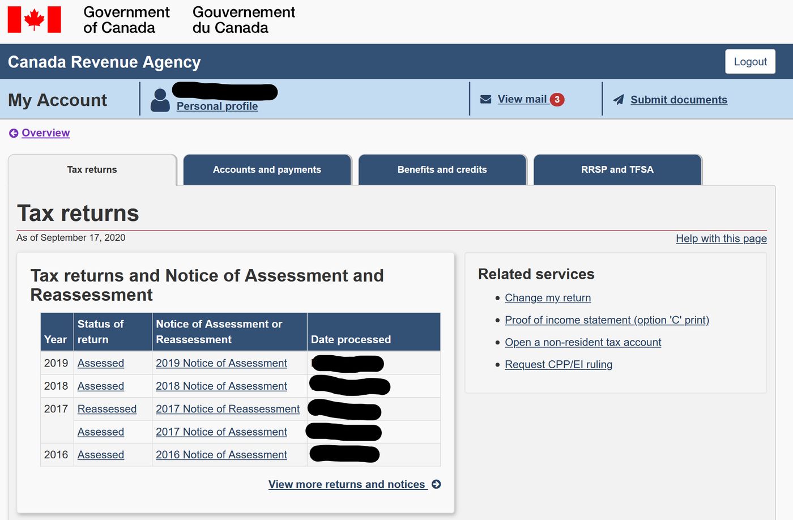The width and height of the screenshot is (793, 520).
Task: Click the My Account heading
Action: coord(57,100)
